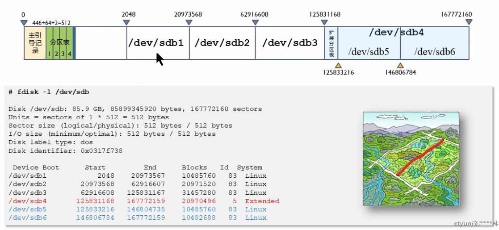Click the triangle marker at sector 0
This screenshot has height=230, width=499.
click(x=24, y=23)
